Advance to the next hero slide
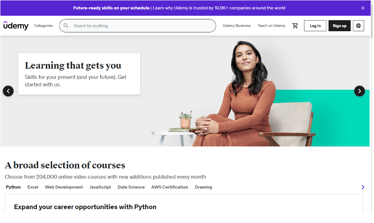This screenshot has width=374, height=223. click(x=359, y=91)
